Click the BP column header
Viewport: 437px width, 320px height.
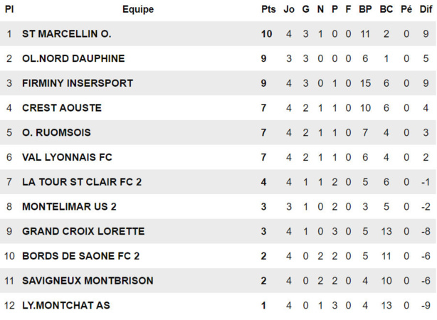[365, 9]
